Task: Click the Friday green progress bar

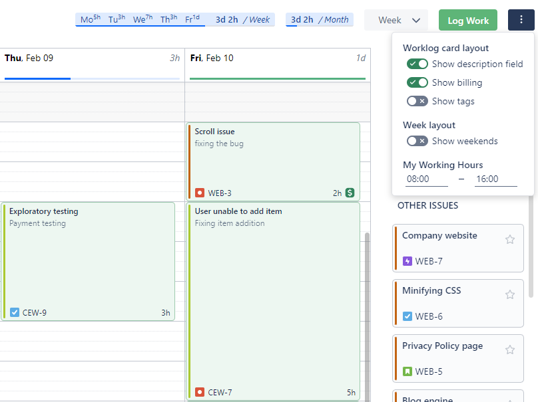Action: [x=277, y=79]
